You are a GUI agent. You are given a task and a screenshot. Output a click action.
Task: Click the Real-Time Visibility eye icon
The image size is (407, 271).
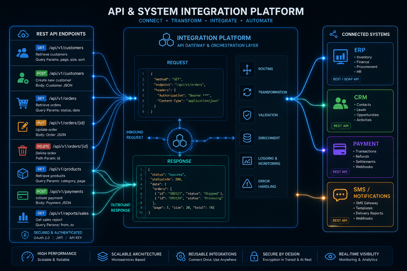tap(330, 256)
